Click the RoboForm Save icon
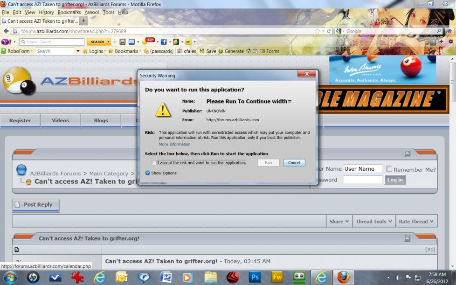Screen dimensions: 456x285 click(202, 51)
